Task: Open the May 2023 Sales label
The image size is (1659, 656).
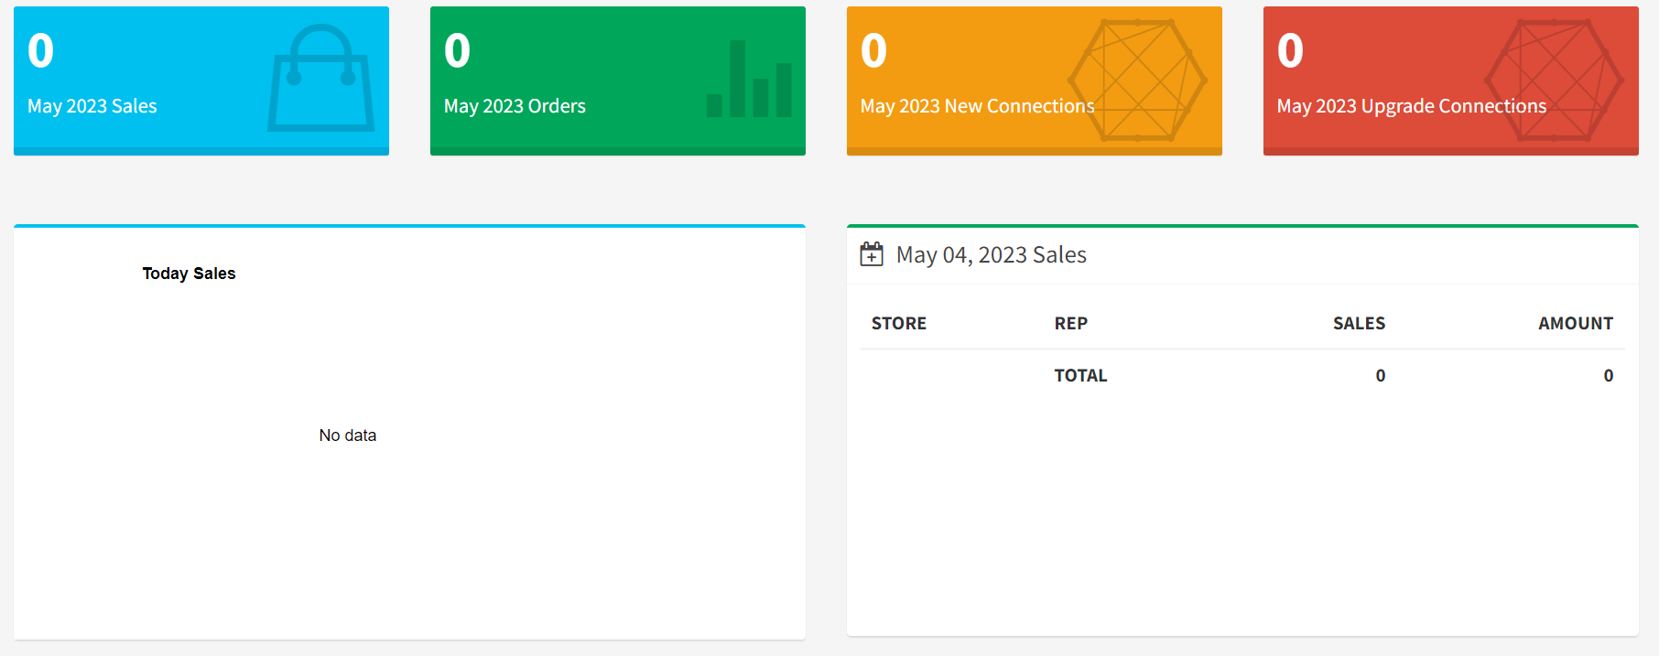Action: coord(92,106)
